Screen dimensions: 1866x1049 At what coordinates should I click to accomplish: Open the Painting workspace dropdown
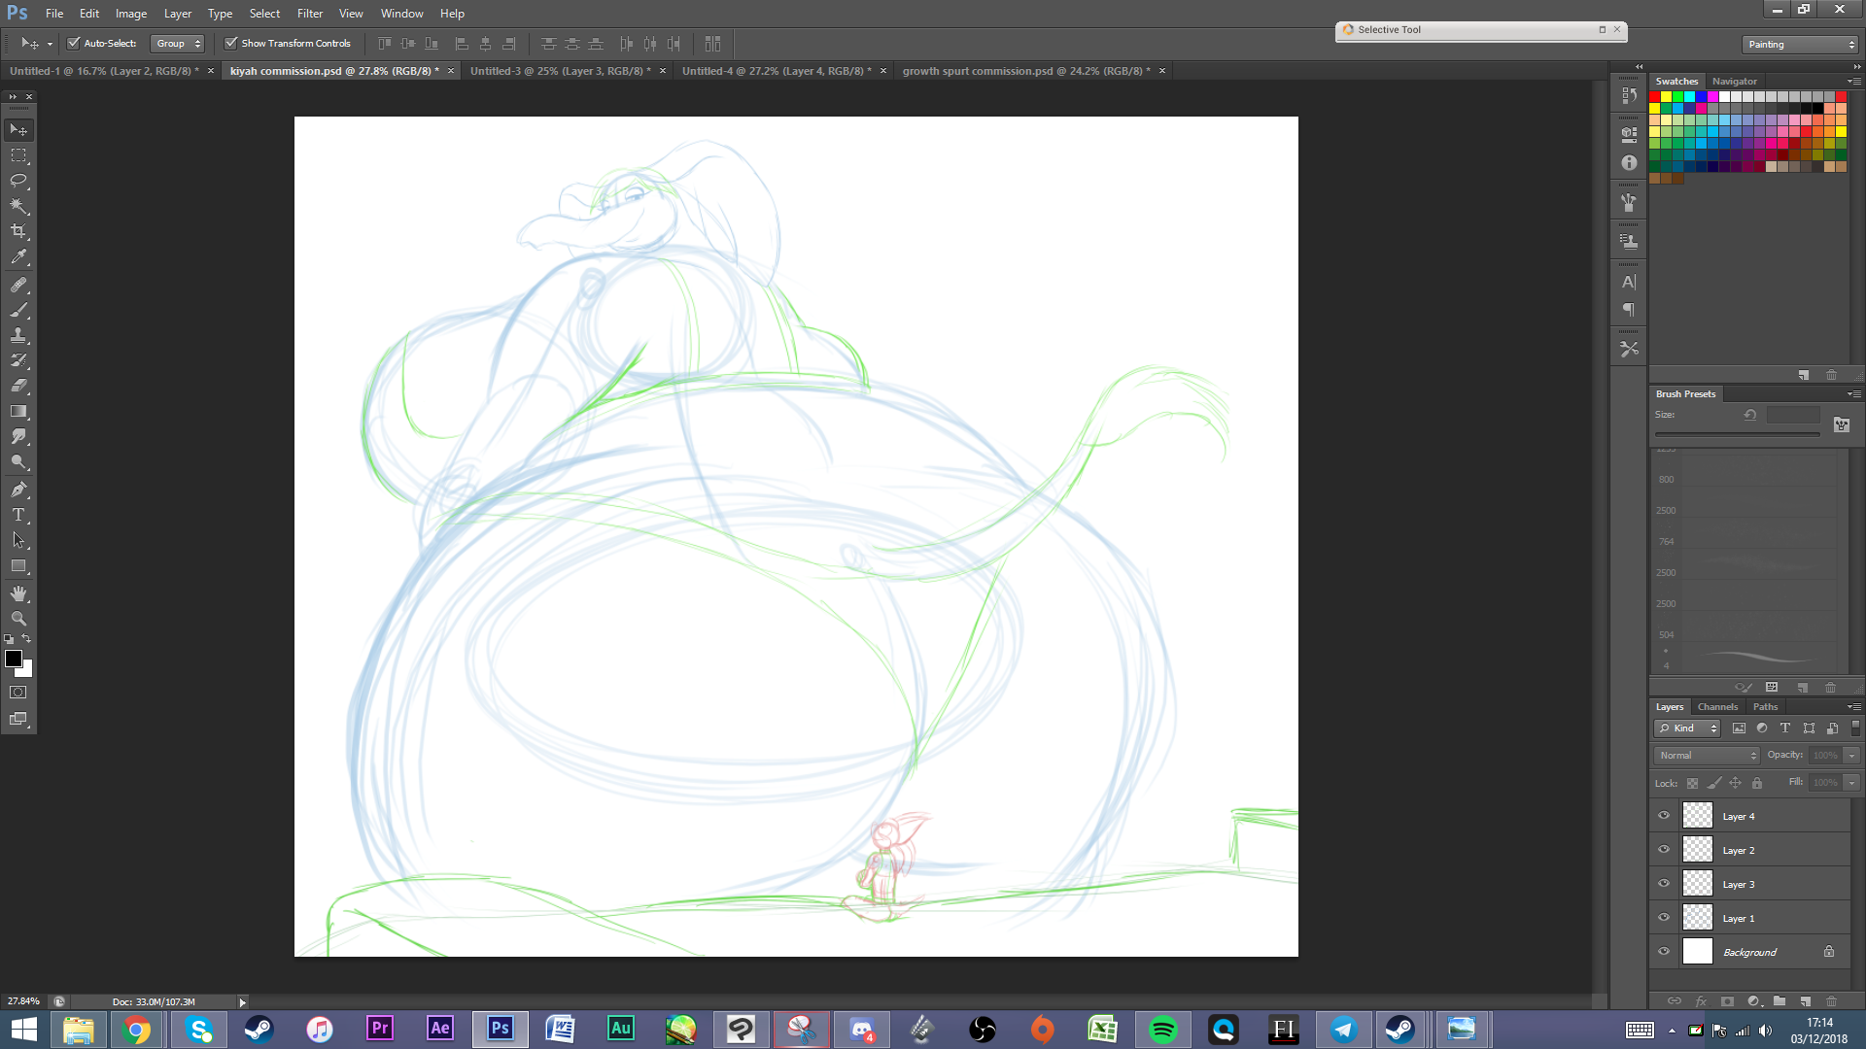[1800, 45]
